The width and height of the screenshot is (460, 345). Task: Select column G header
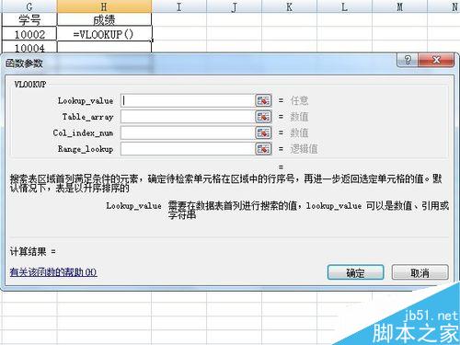29,6
